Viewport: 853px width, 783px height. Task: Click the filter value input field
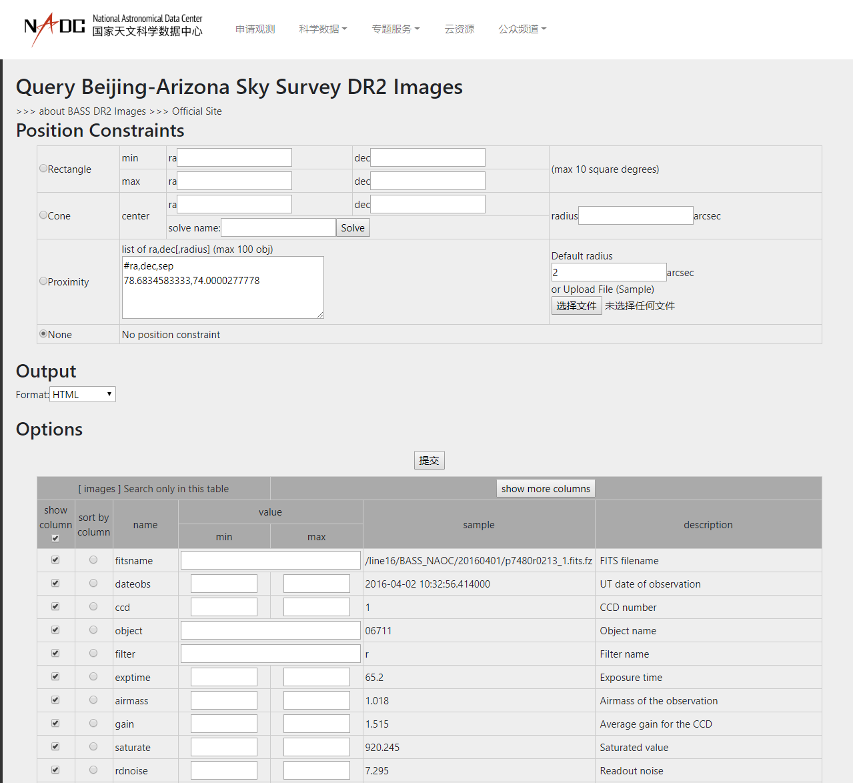tap(271, 654)
